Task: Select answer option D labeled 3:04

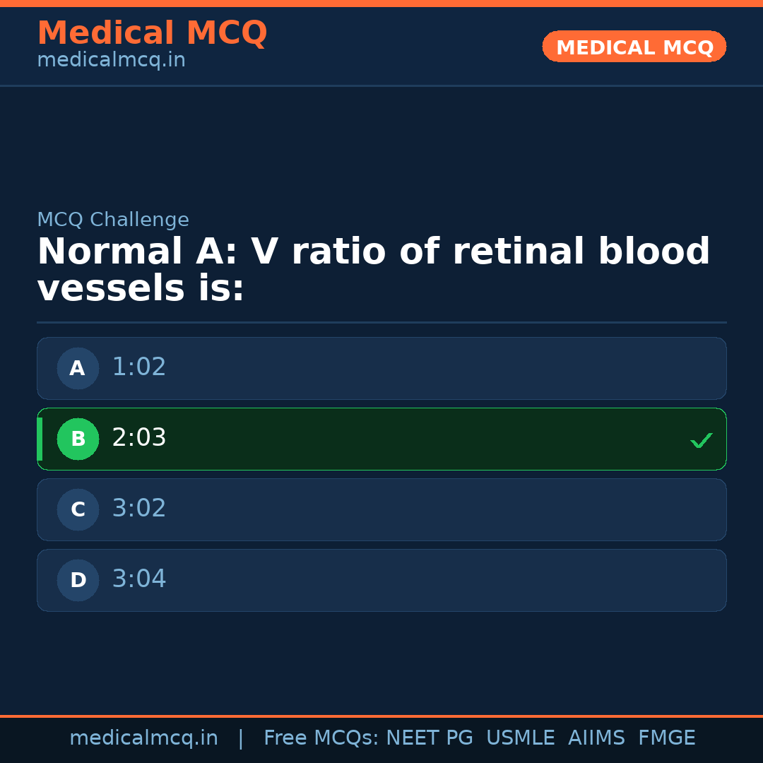Action: [x=381, y=580]
